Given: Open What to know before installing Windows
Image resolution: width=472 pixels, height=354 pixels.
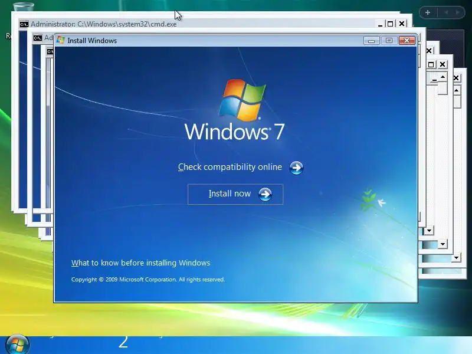Looking at the screenshot, I should [x=140, y=263].
